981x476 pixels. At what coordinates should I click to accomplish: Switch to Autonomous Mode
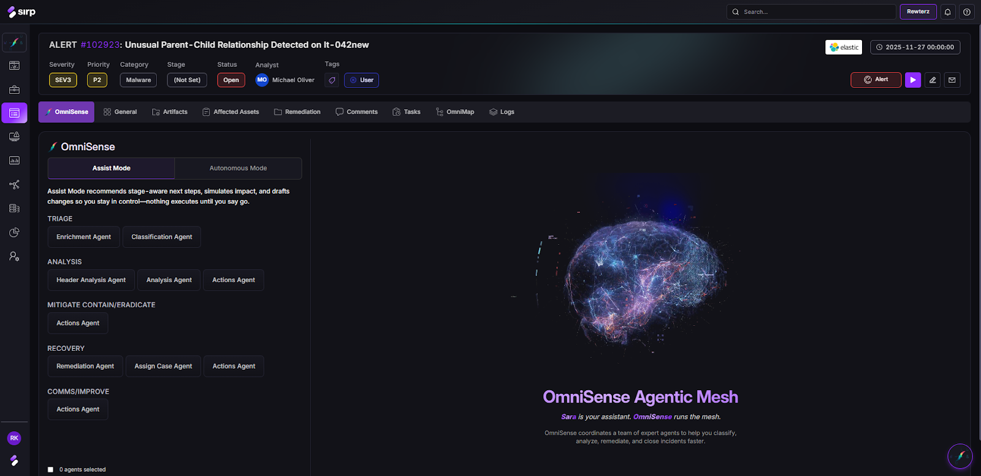pyautogui.click(x=238, y=168)
